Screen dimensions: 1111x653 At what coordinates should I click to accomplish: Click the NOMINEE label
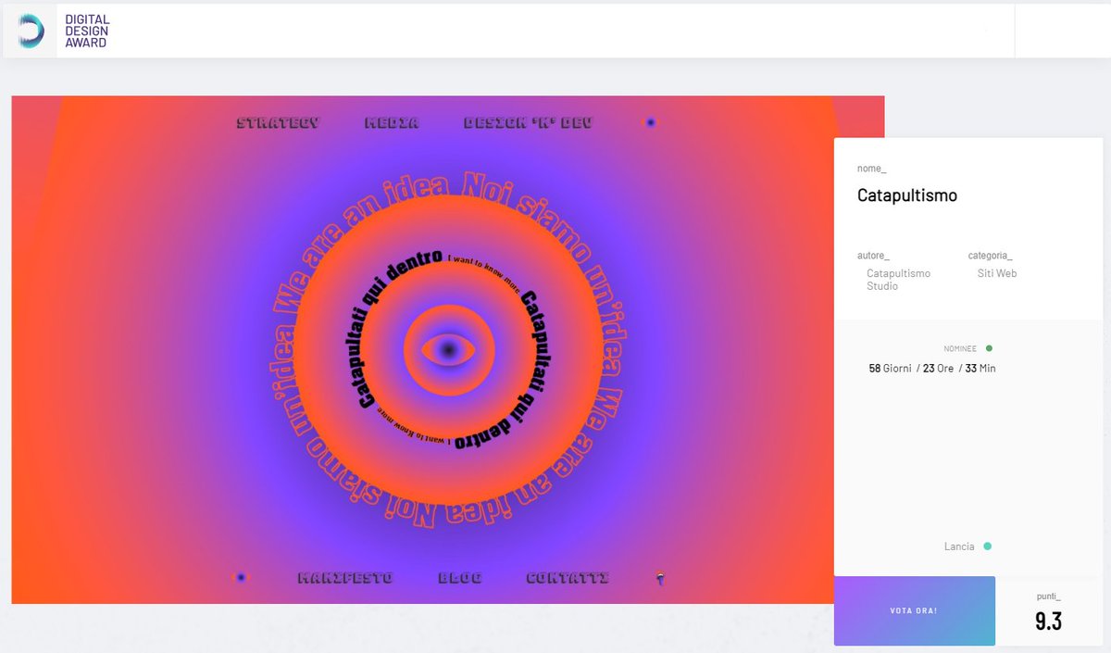[x=961, y=349]
